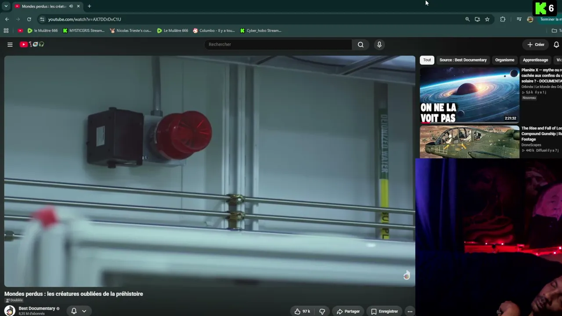Reload the page

(29, 19)
